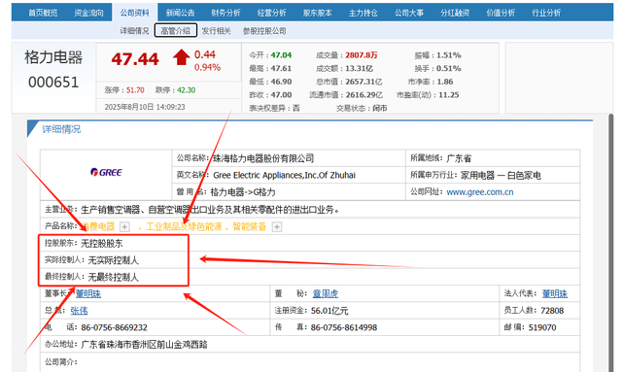The image size is (622, 372).
Task: Click the 办公地址 广东省珠海市香洲区前山金鸡西路
Action: click(145, 344)
